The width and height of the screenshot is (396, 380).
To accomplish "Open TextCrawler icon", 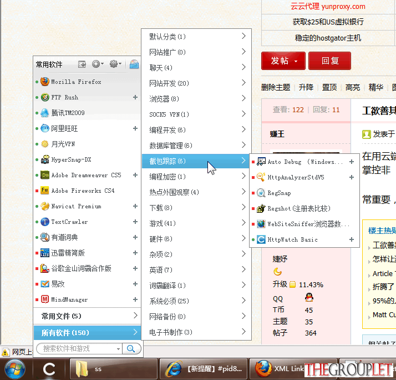I will [x=45, y=222].
